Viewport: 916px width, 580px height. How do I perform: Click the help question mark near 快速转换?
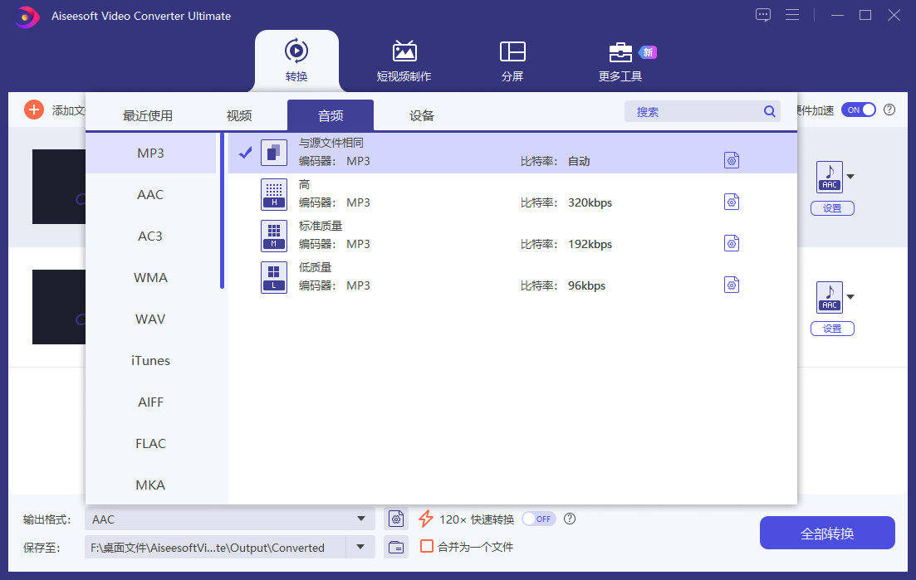569,519
